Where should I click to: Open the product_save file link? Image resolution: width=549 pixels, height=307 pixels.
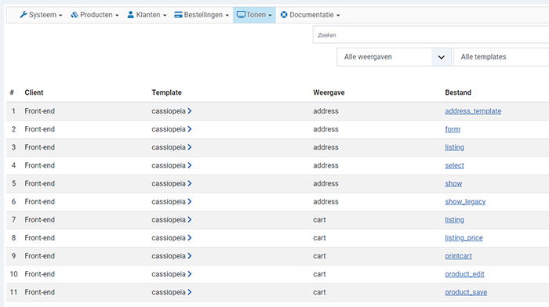pos(466,292)
